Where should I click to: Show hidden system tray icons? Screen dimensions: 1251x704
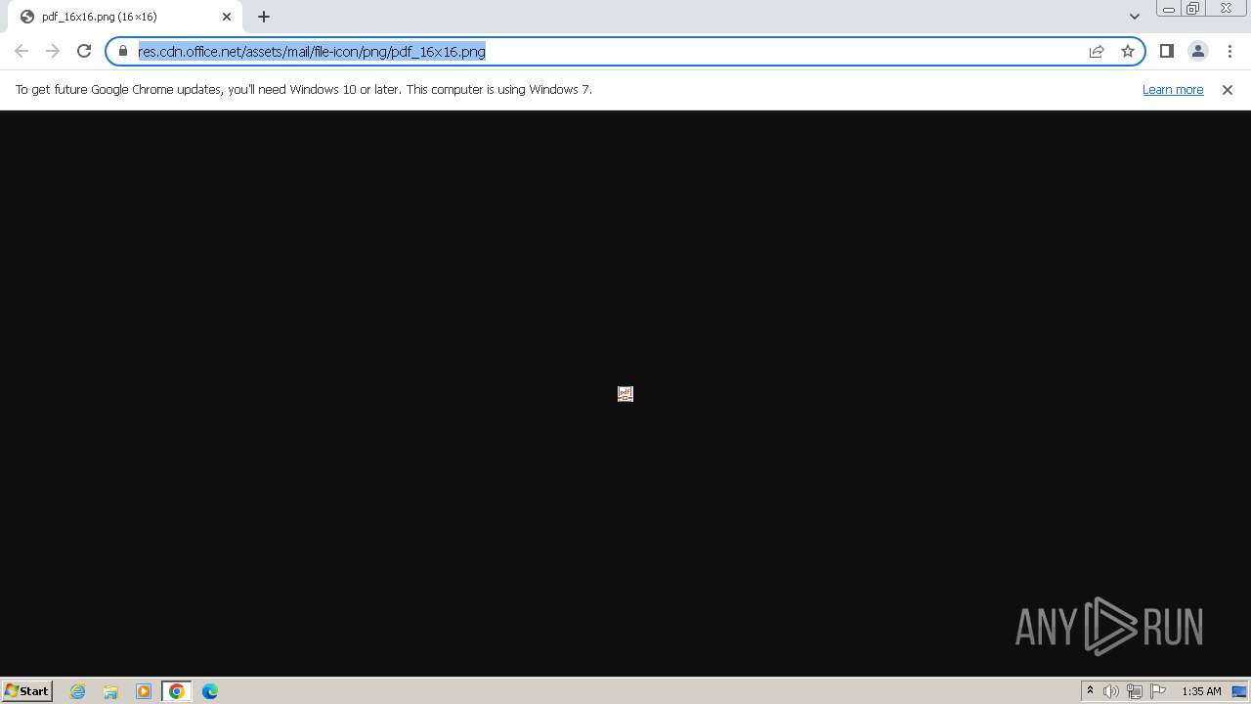pos(1090,691)
